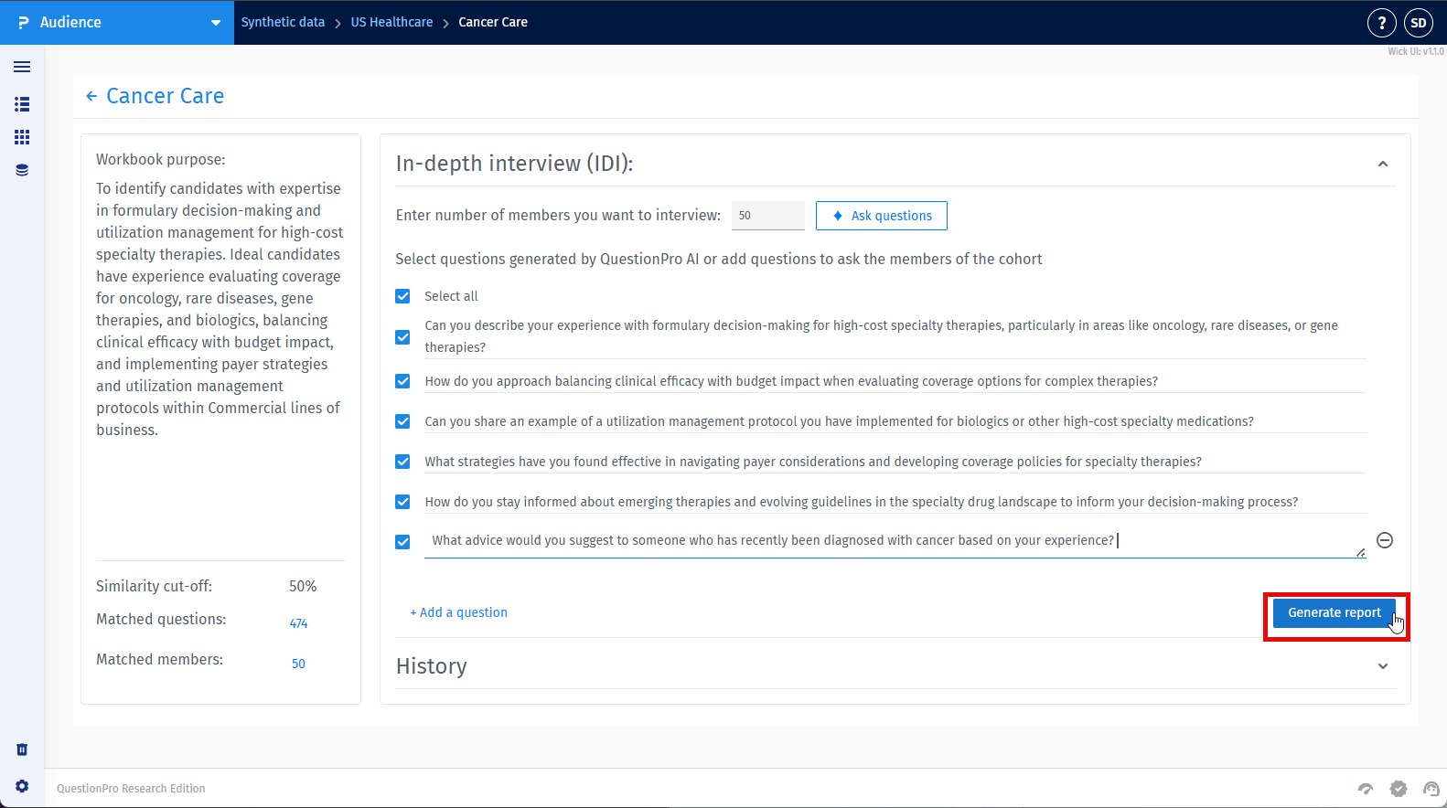Click the database stack sidebar icon
1447x808 pixels.
(x=22, y=170)
